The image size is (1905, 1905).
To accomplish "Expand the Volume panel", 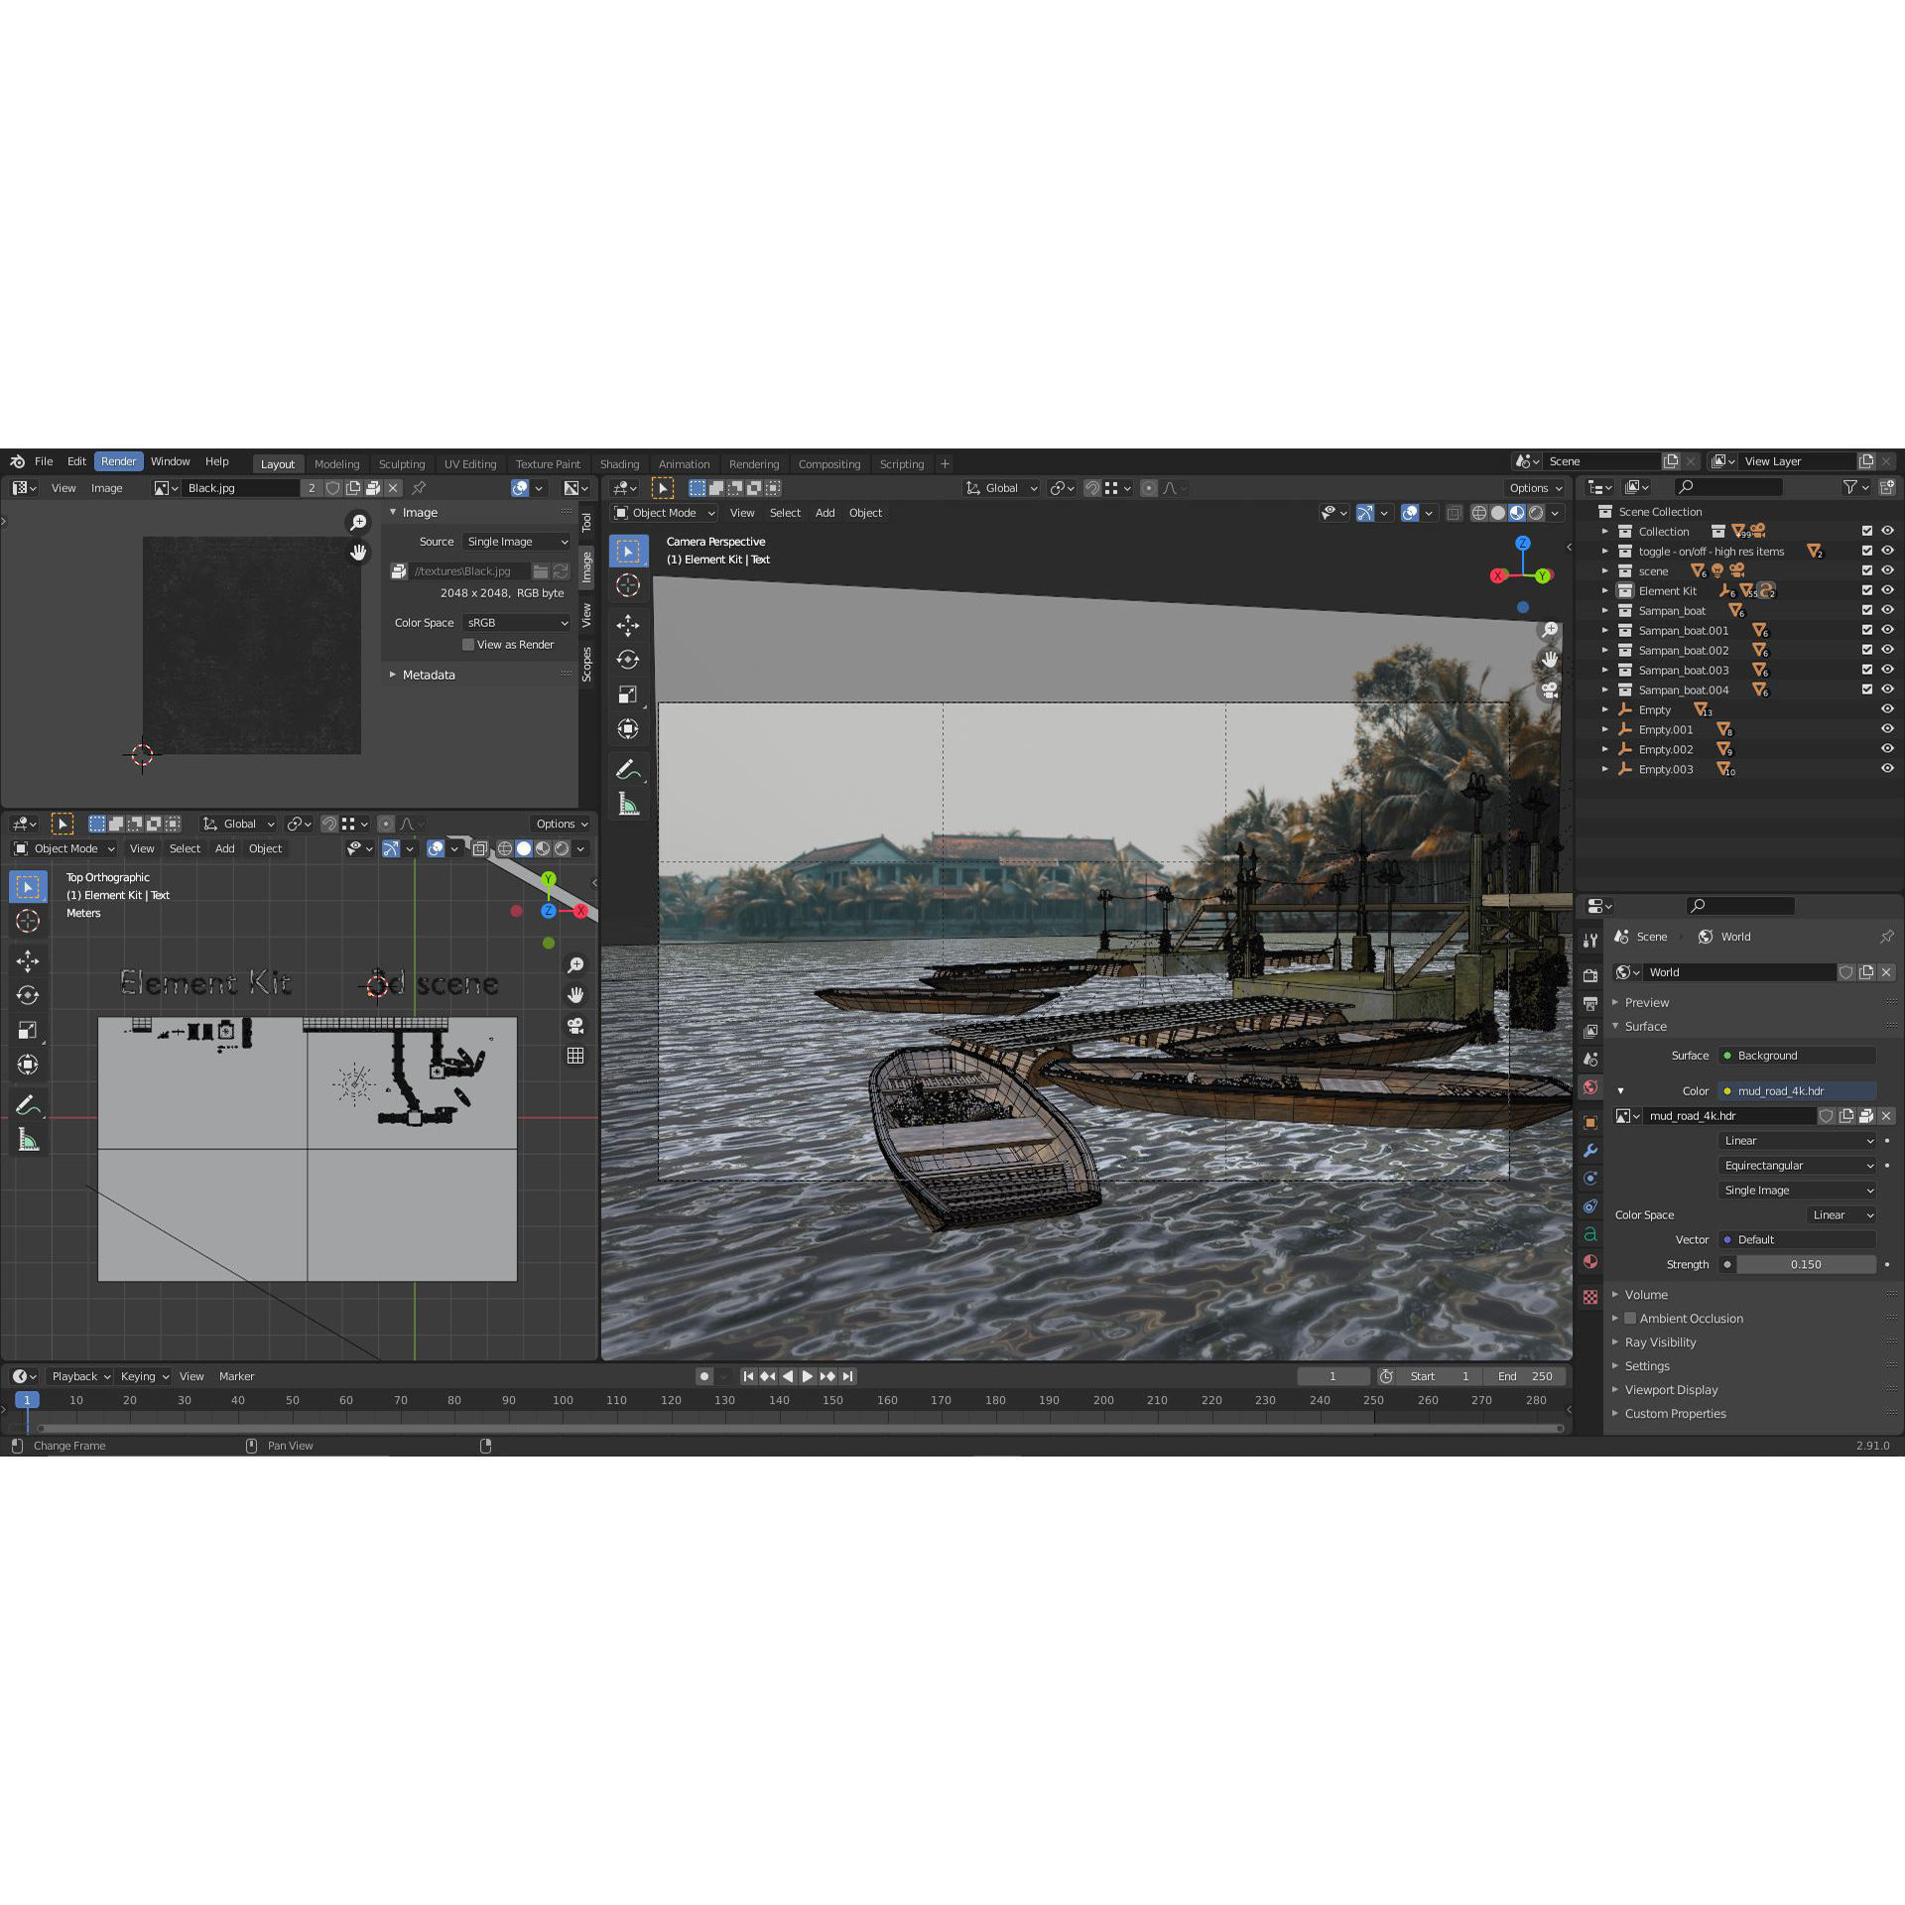I will point(1646,1295).
